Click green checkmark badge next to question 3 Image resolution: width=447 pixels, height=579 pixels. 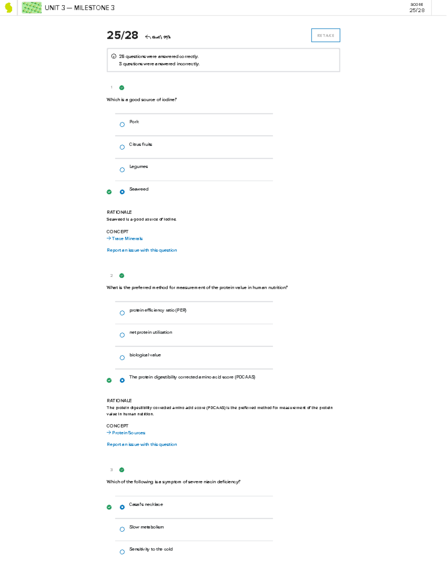click(x=122, y=470)
